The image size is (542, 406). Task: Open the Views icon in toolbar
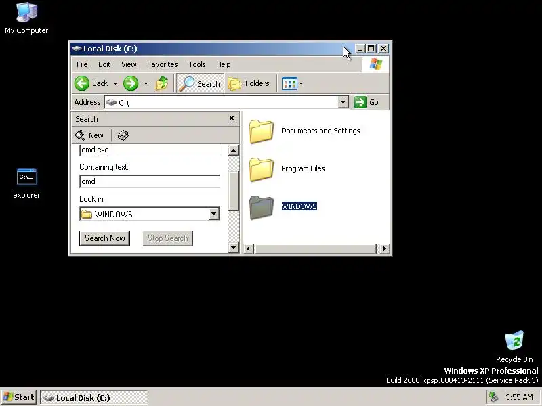point(289,83)
